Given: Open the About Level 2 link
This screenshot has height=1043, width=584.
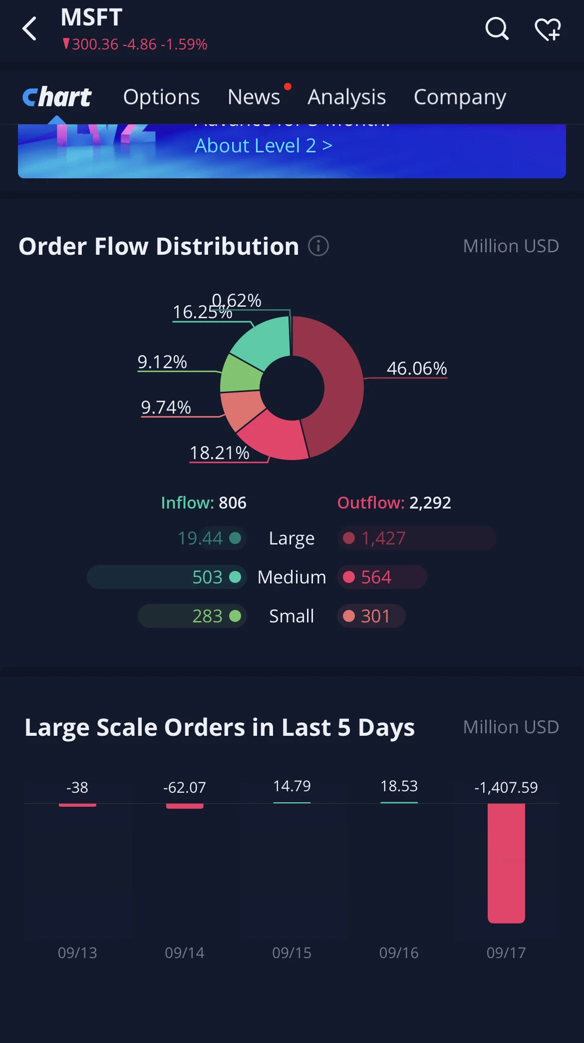Looking at the screenshot, I should coord(264,146).
